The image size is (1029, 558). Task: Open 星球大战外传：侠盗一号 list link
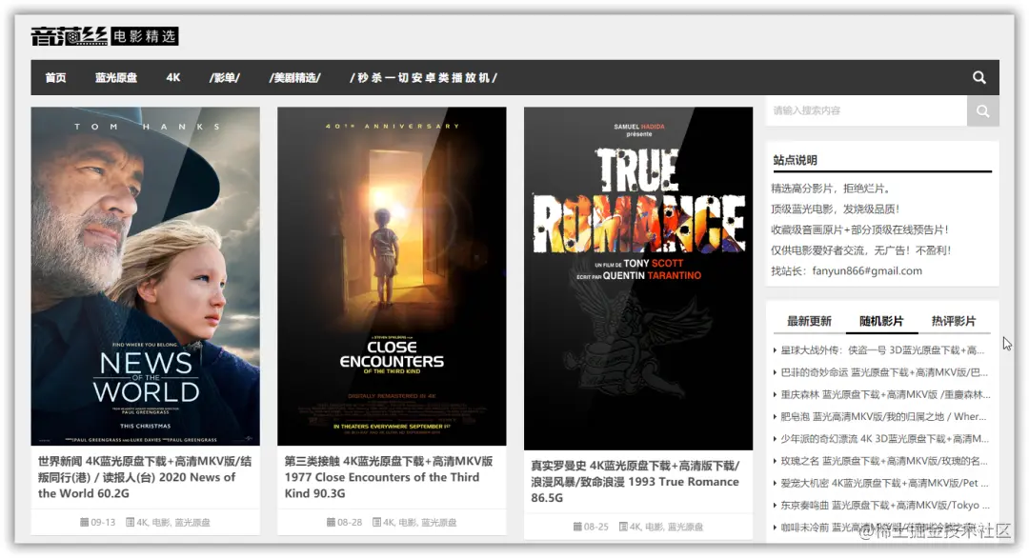point(882,350)
